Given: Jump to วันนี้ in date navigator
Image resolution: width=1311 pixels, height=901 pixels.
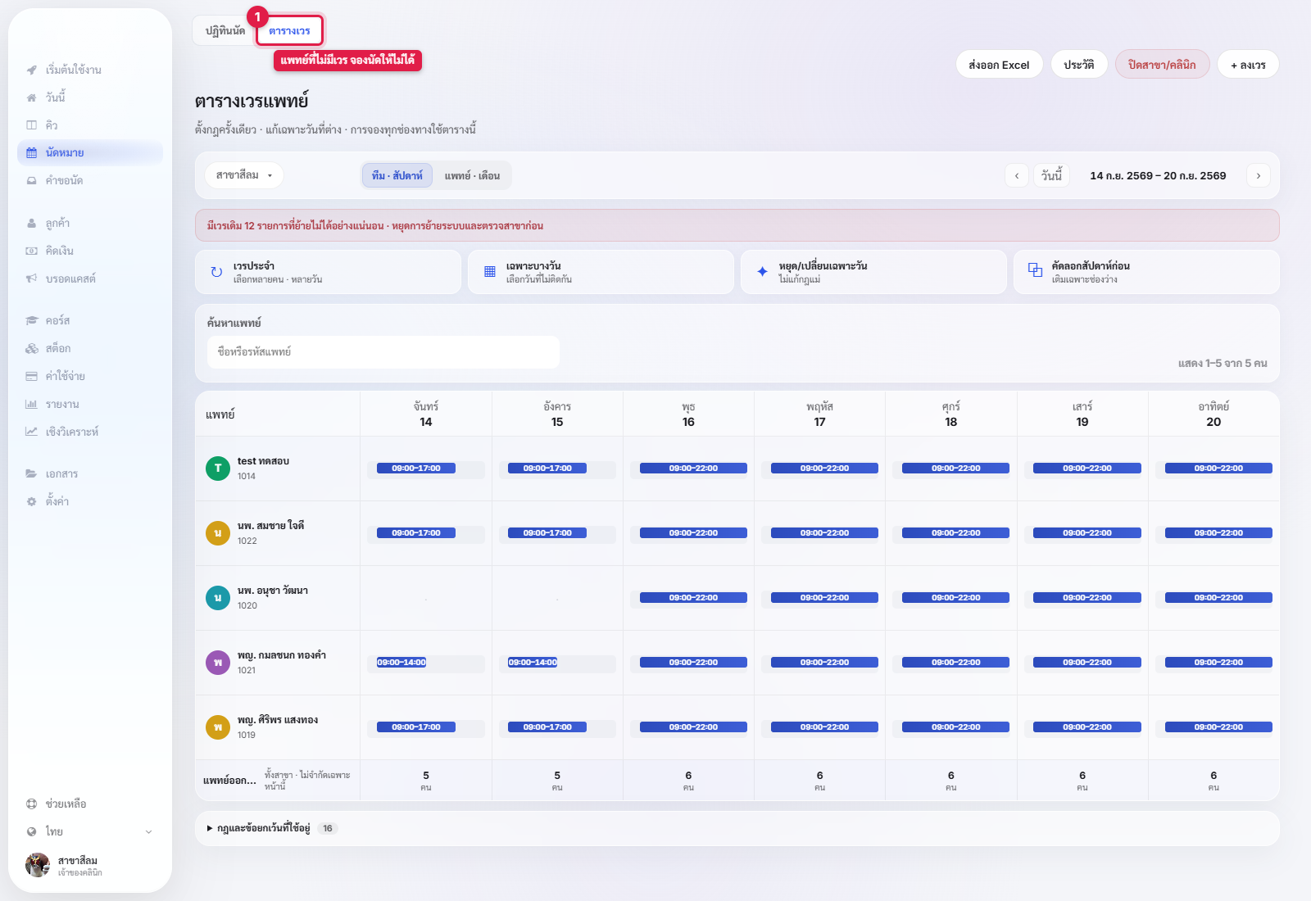Looking at the screenshot, I should (x=1051, y=175).
